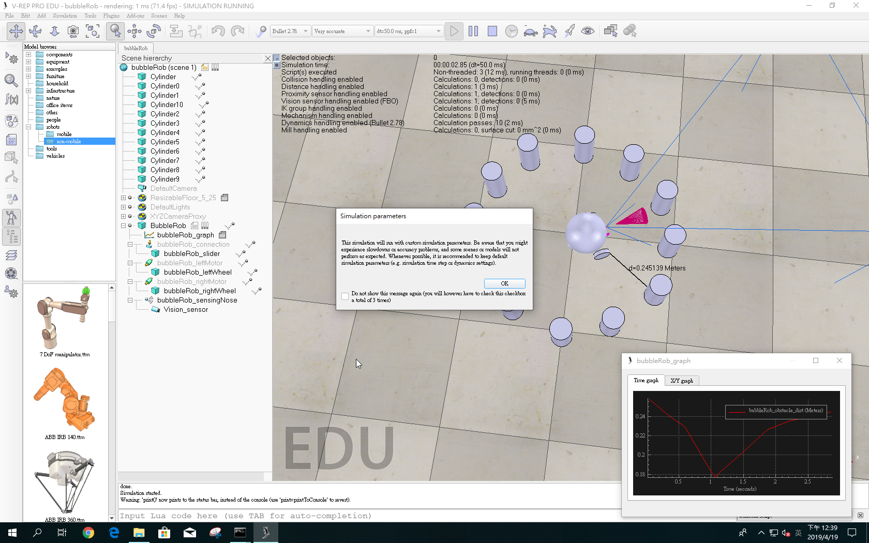Click the camera pan tool icon

tap(16, 31)
